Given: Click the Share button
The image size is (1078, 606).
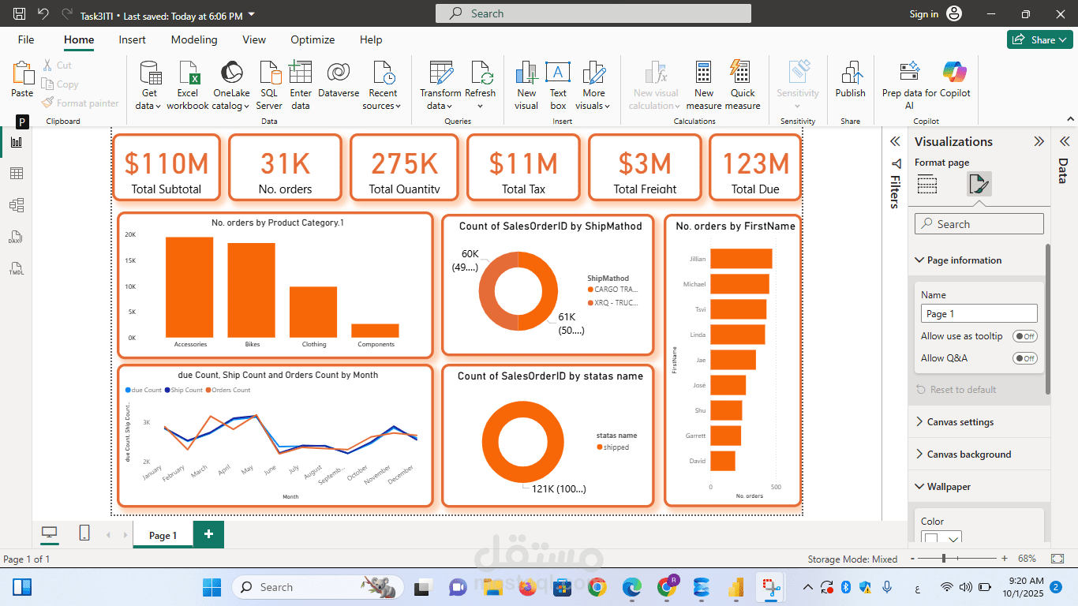Looking at the screenshot, I should (1039, 39).
